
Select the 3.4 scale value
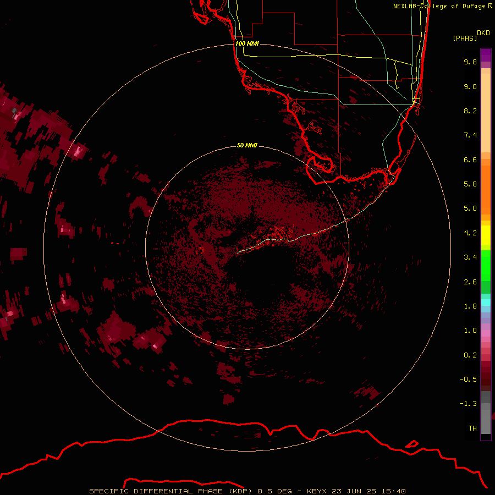[x=470, y=257]
